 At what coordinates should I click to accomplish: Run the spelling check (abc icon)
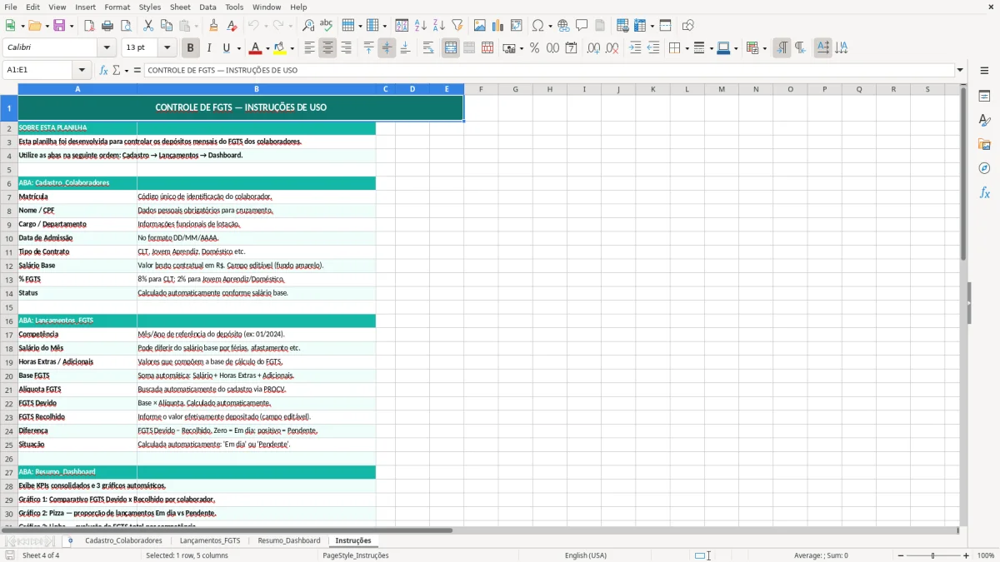click(x=326, y=26)
